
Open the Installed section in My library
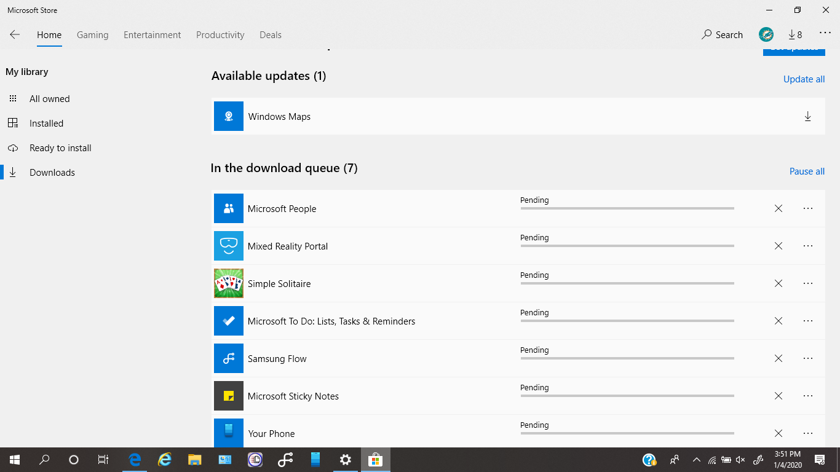click(46, 123)
